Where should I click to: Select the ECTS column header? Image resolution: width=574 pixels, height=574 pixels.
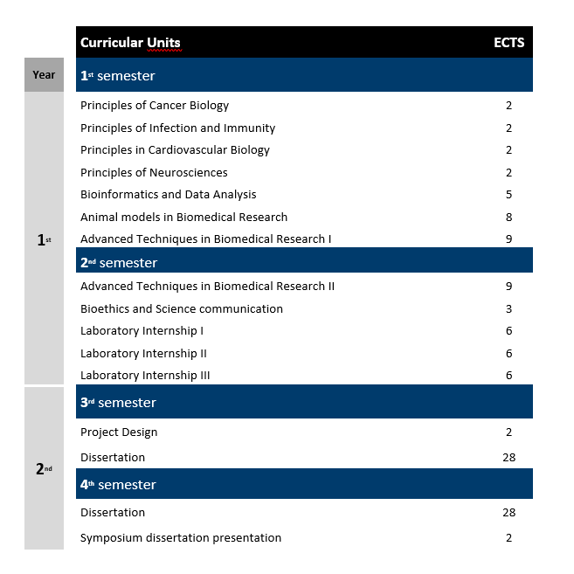pyautogui.click(x=508, y=43)
